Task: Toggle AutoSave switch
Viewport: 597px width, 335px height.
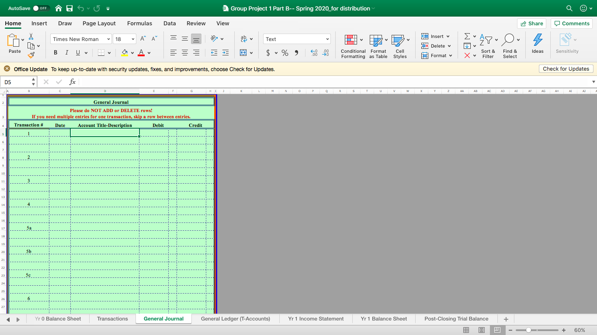Action: (x=41, y=8)
